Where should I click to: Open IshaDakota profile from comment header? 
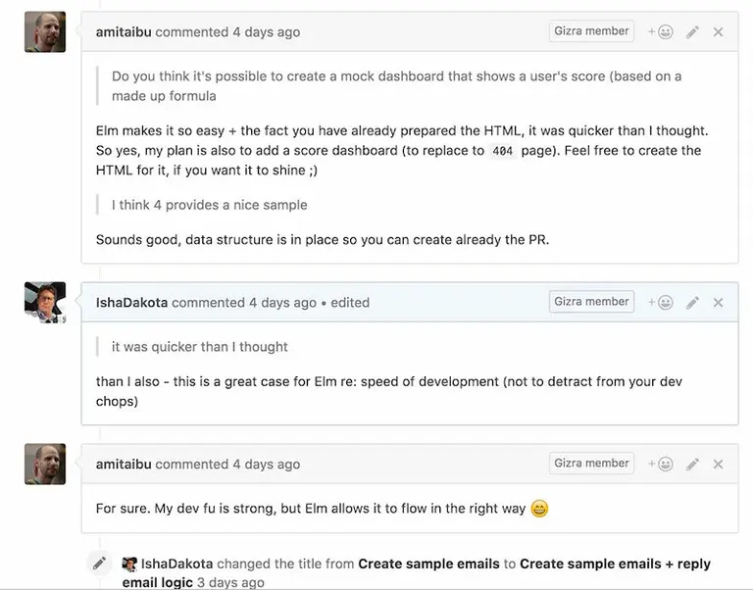click(x=131, y=303)
